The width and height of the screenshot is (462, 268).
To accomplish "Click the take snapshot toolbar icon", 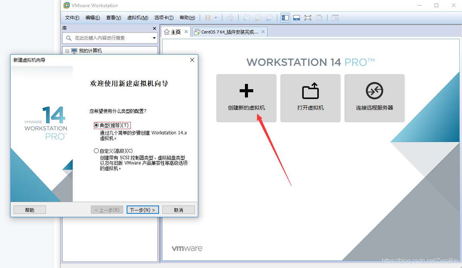I will pyautogui.click(x=246, y=18).
